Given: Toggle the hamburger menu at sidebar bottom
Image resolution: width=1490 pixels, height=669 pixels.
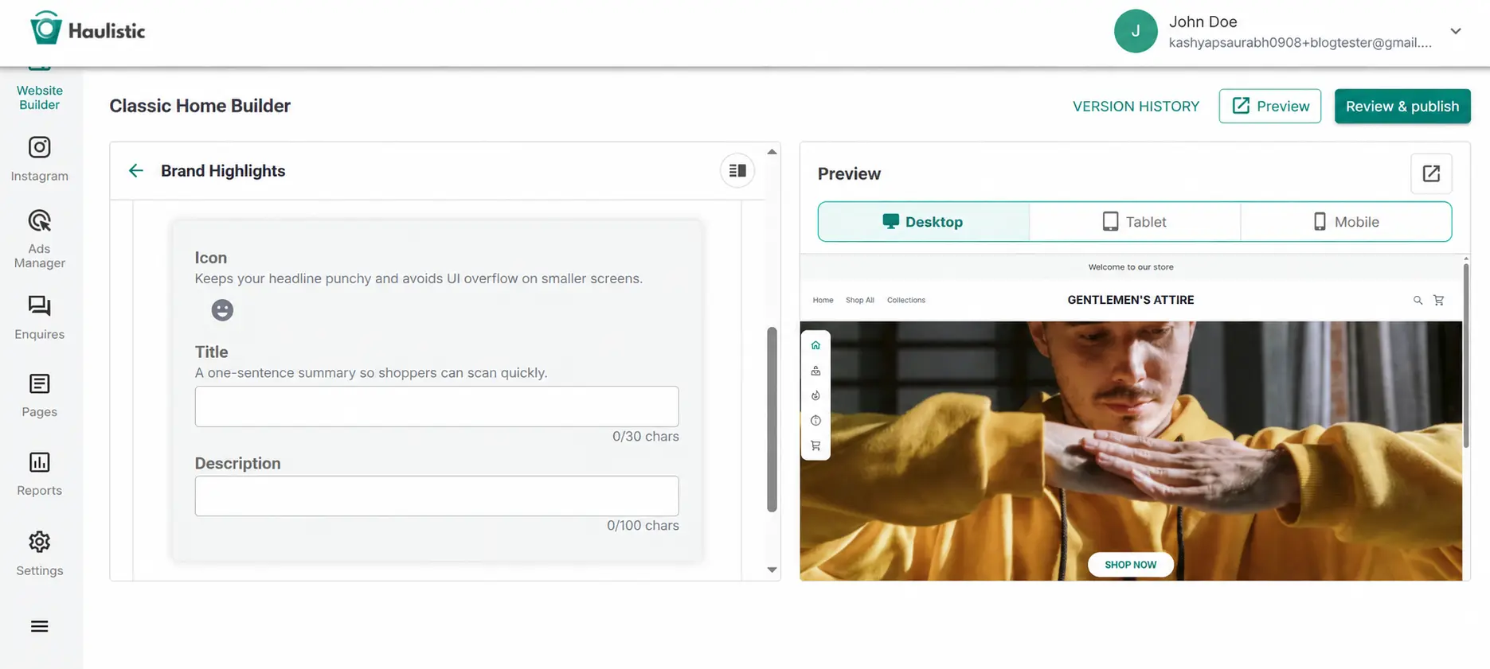Looking at the screenshot, I should click(x=39, y=627).
